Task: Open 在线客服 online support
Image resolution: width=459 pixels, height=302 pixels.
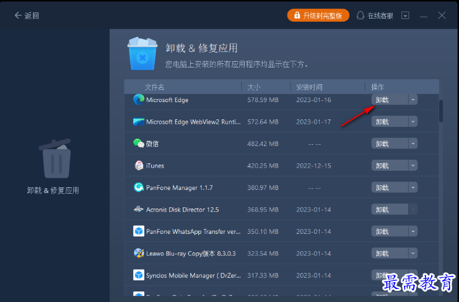Action: coord(375,15)
